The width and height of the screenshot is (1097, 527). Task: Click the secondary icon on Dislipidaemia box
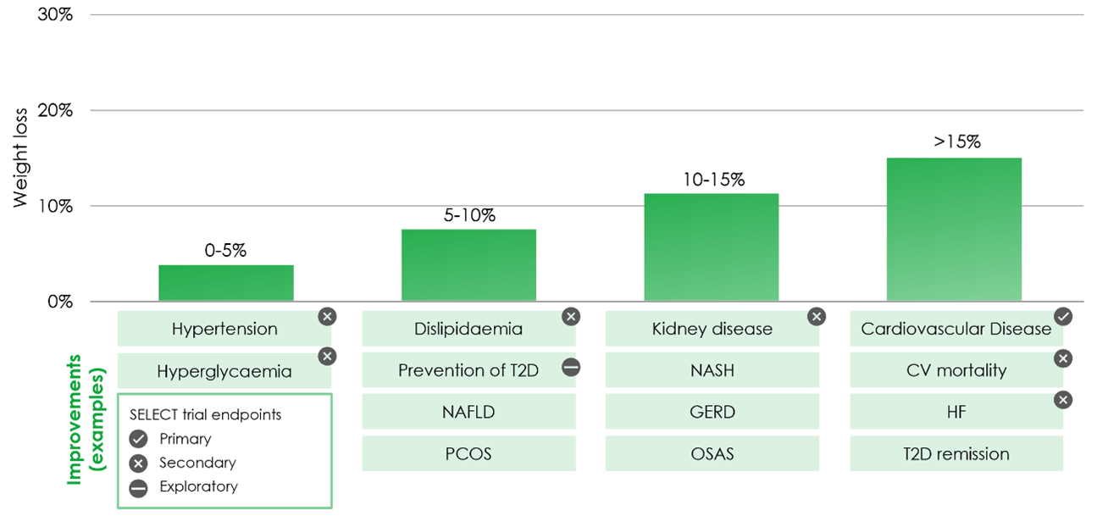pos(571,316)
